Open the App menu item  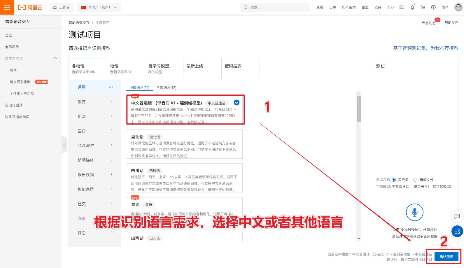(x=391, y=7)
